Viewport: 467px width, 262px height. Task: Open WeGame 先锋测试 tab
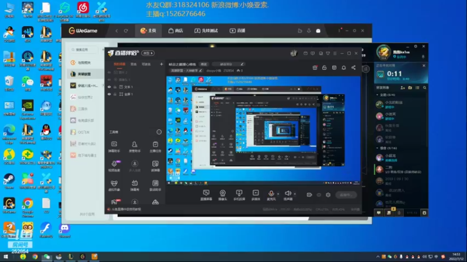pyautogui.click(x=206, y=31)
